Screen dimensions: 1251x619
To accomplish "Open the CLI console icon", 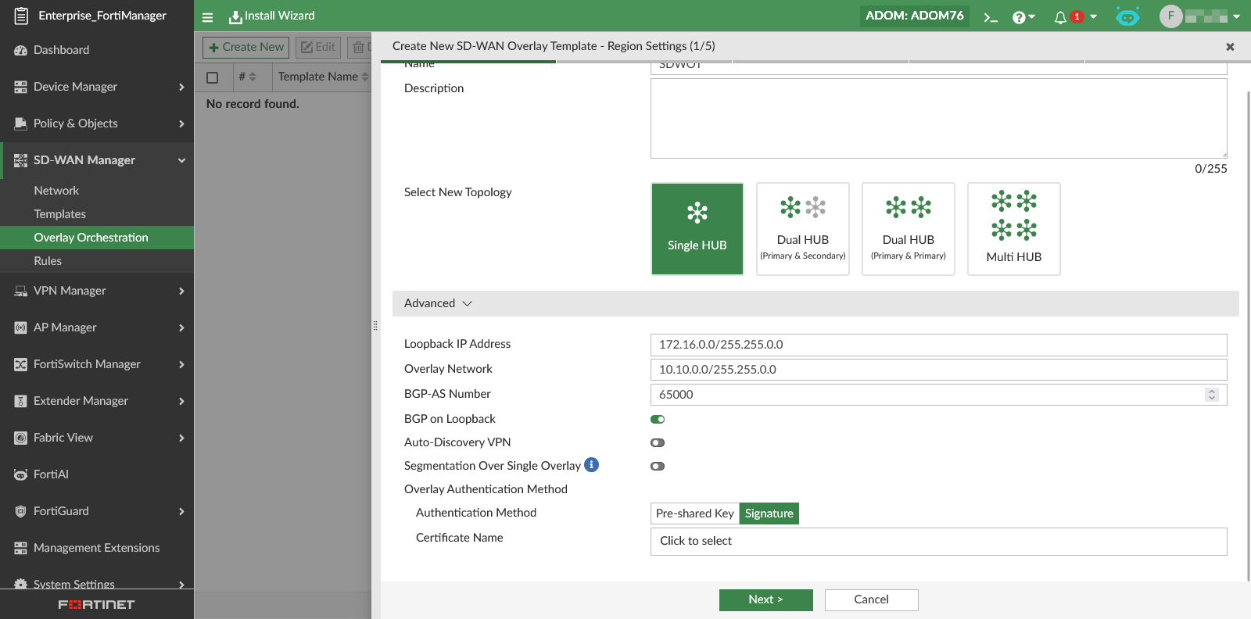I will tap(991, 17).
